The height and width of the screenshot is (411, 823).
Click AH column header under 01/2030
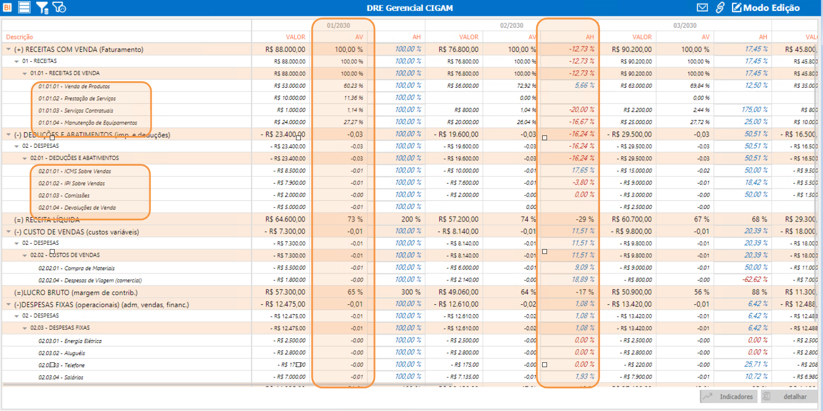416,37
